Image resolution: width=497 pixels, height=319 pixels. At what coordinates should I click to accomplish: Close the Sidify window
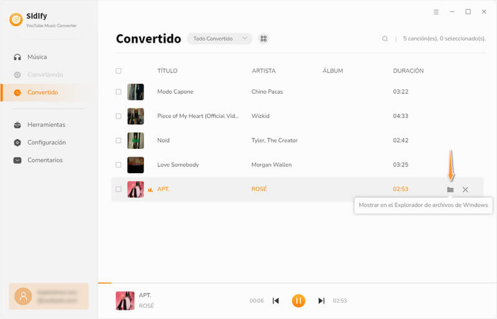pos(484,12)
